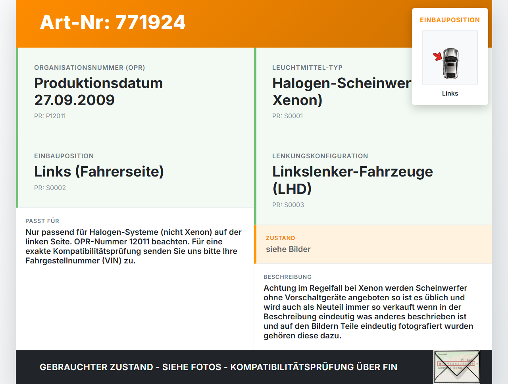Click the compatibility text about Halogen-Systeme
This screenshot has height=384, width=508.
pyautogui.click(x=134, y=246)
